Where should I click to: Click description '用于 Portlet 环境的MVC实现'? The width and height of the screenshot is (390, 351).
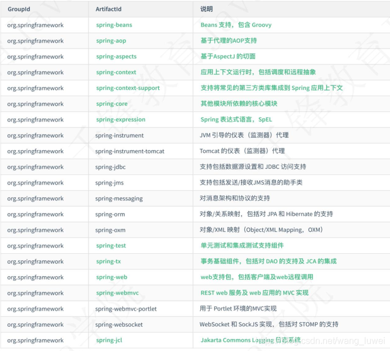238,309
